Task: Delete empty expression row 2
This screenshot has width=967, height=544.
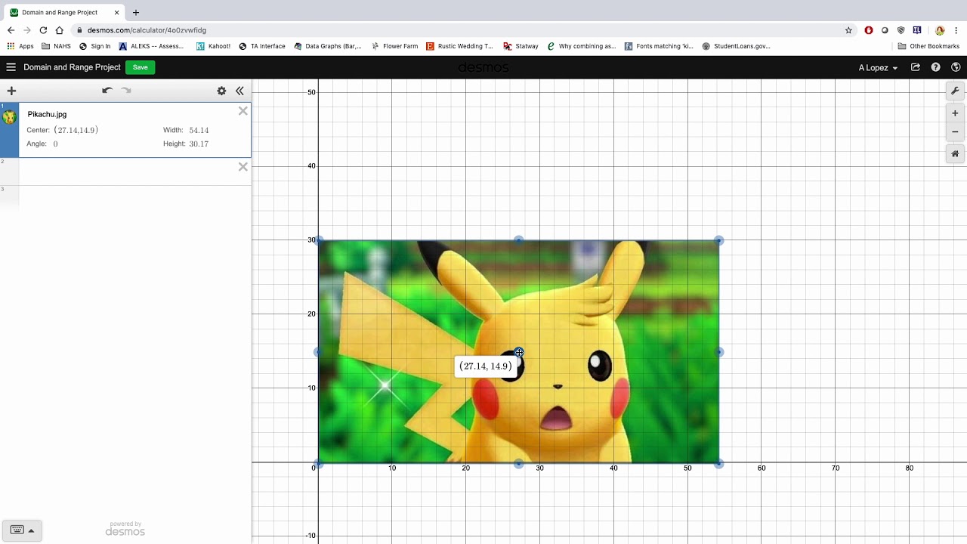Action: (x=243, y=167)
